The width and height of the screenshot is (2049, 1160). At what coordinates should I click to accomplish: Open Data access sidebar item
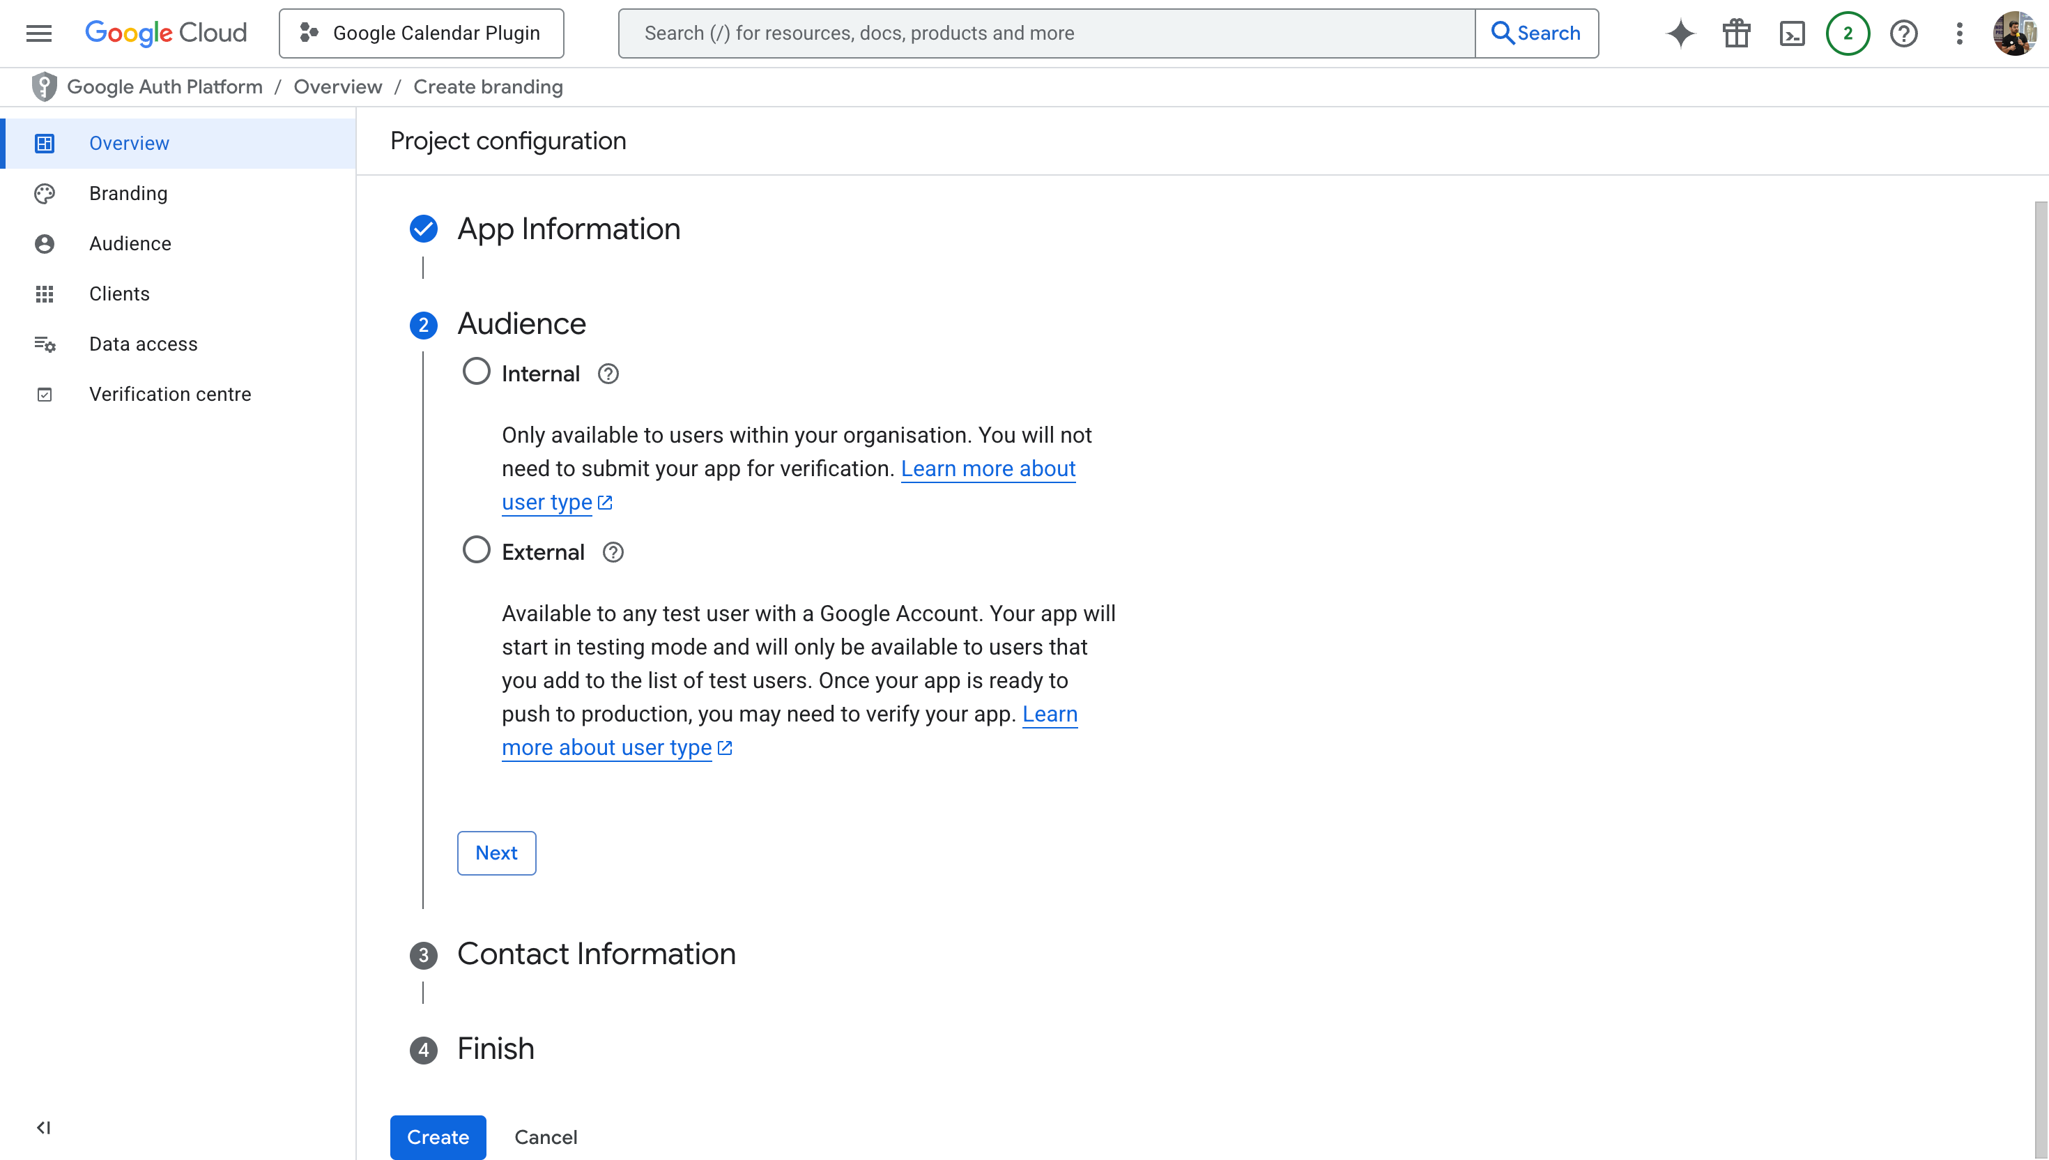coord(144,344)
